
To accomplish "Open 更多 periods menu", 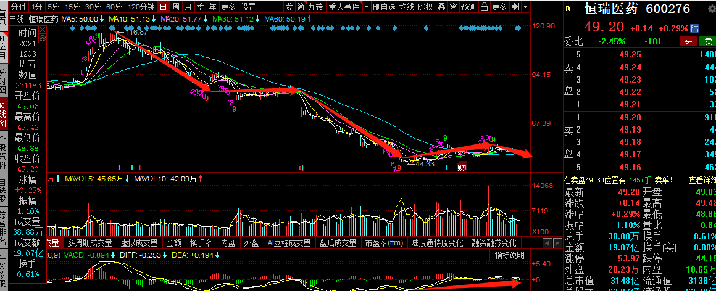I will pos(229,7).
